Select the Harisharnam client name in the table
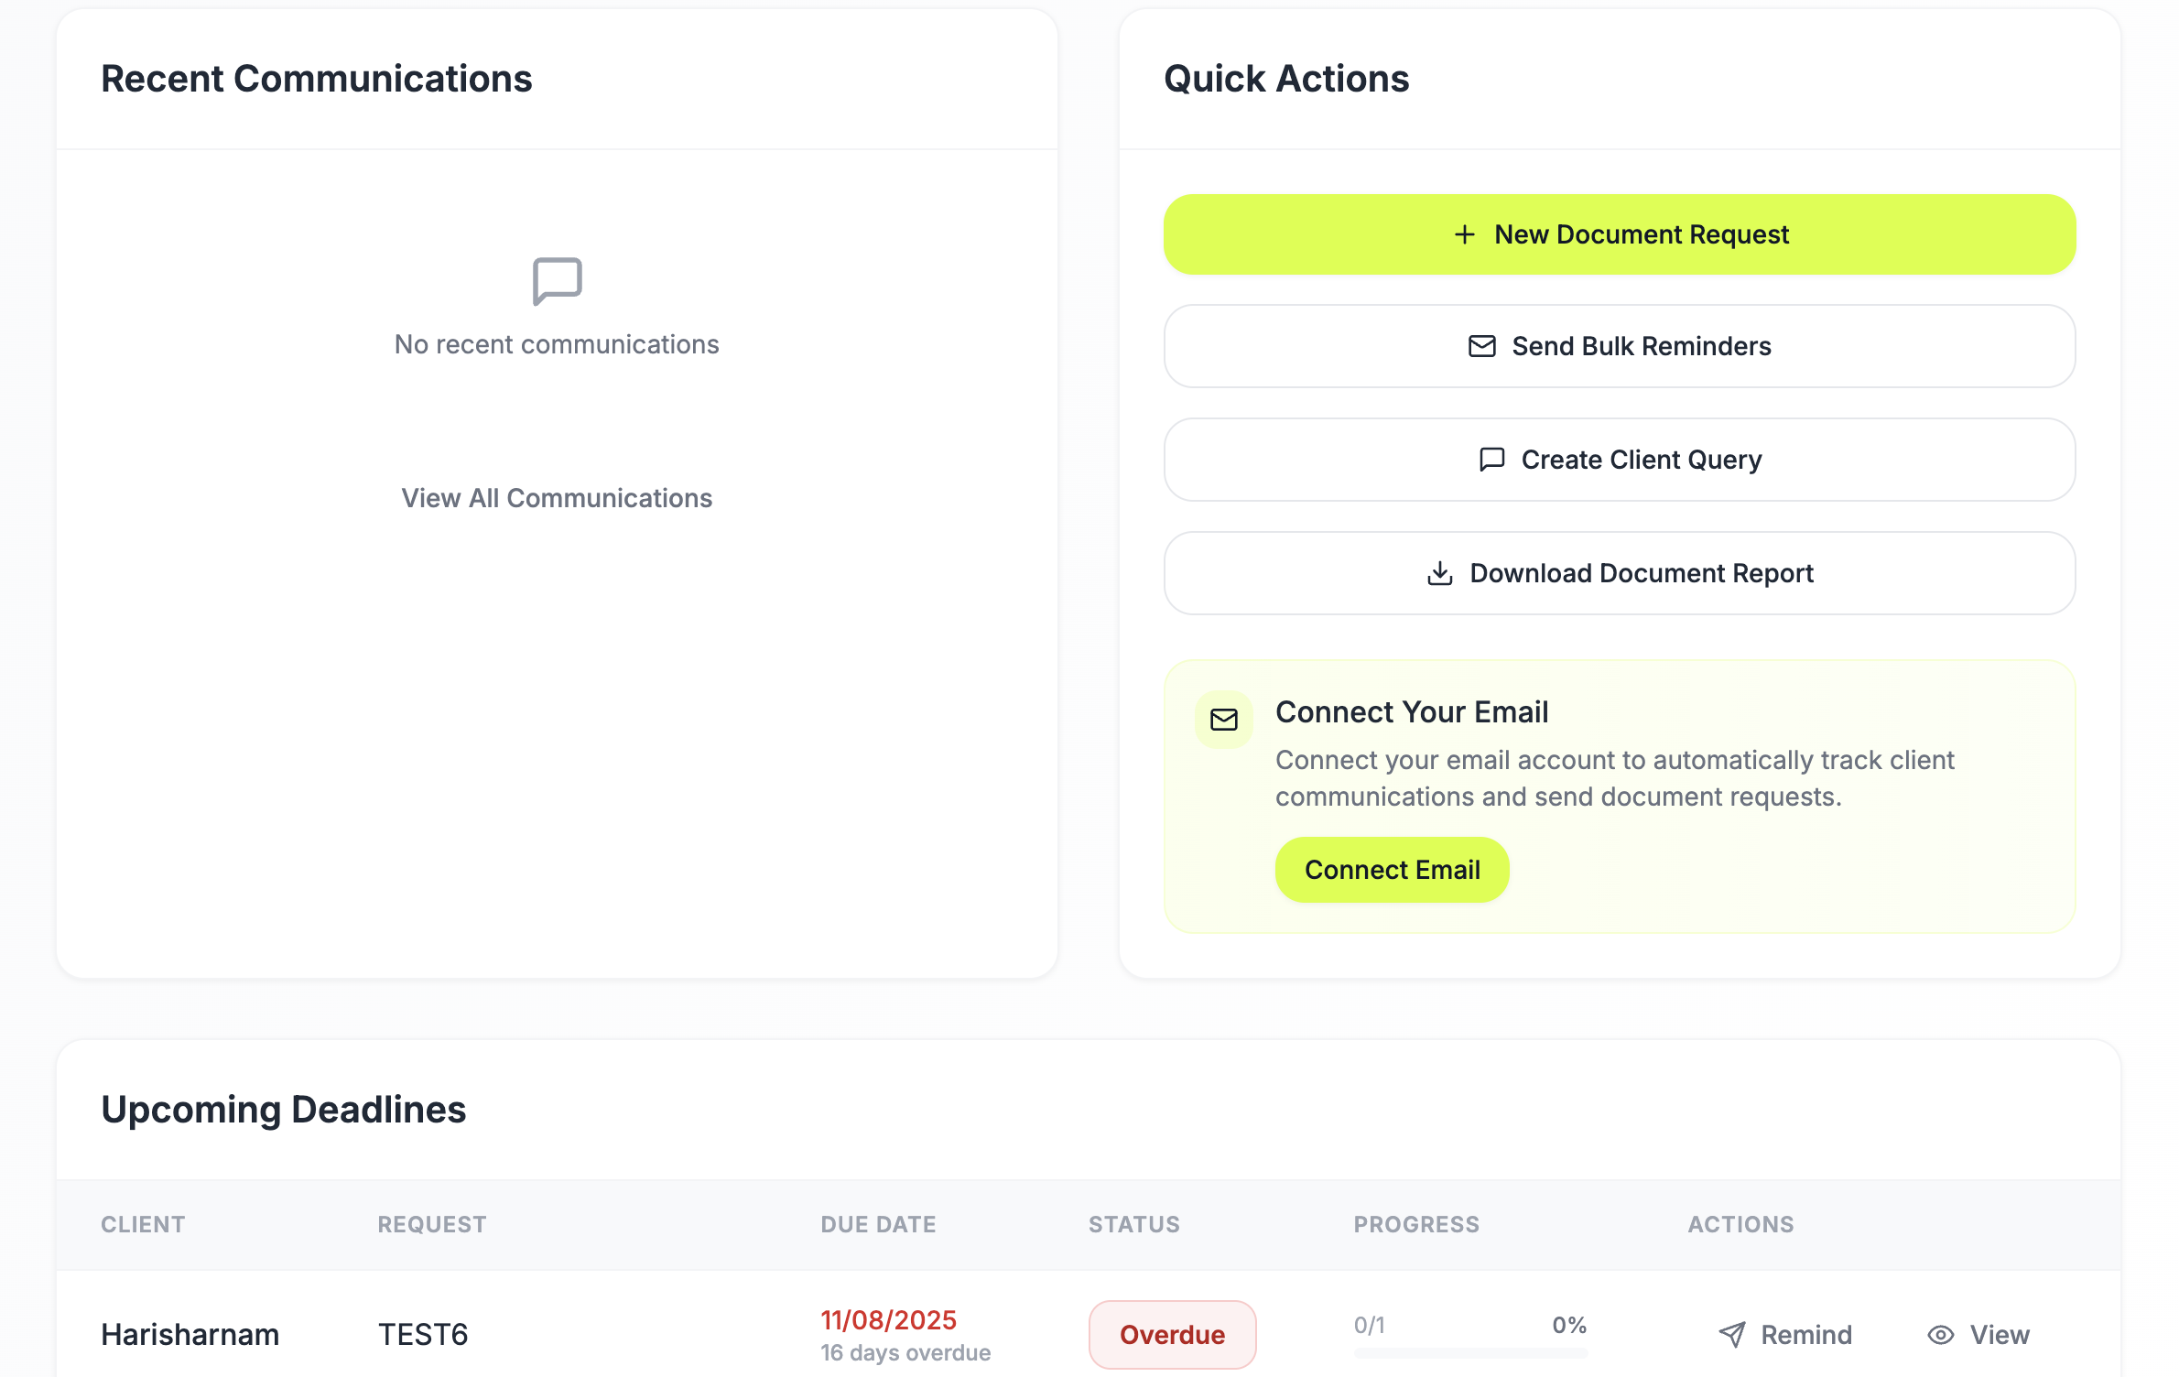 [x=190, y=1335]
